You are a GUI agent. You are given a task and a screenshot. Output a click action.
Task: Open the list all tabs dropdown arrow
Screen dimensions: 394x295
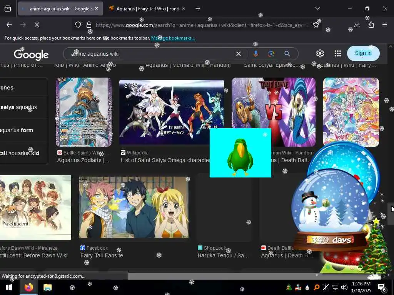click(x=317, y=8)
